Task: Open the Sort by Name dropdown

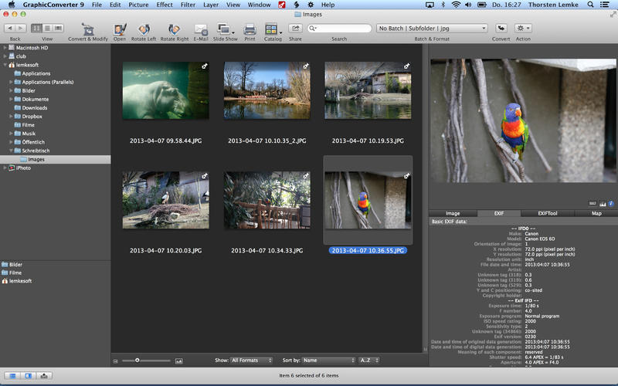Action: [x=328, y=361]
